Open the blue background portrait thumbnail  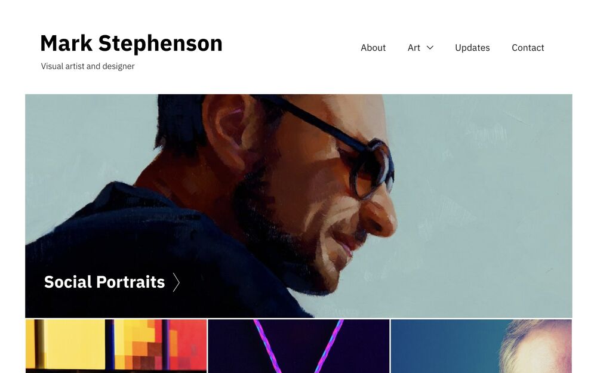coord(481,346)
